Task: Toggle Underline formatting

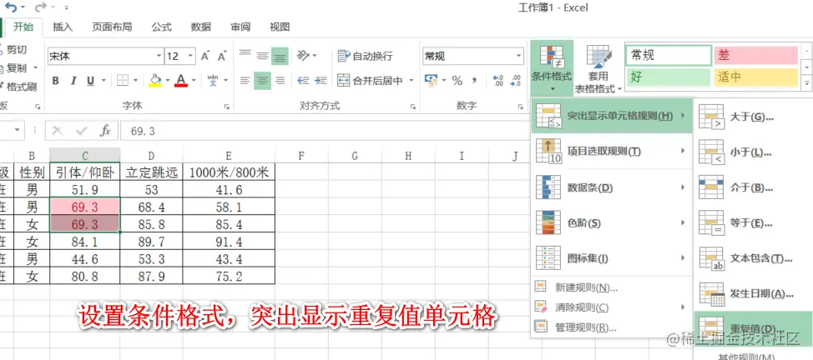Action: pos(90,81)
